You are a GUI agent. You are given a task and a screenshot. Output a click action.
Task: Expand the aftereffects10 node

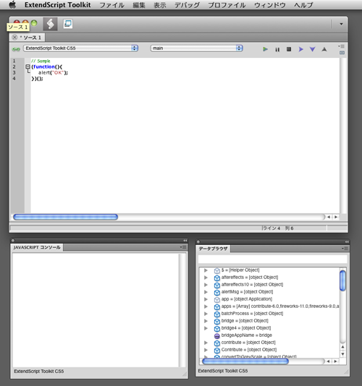click(x=206, y=285)
